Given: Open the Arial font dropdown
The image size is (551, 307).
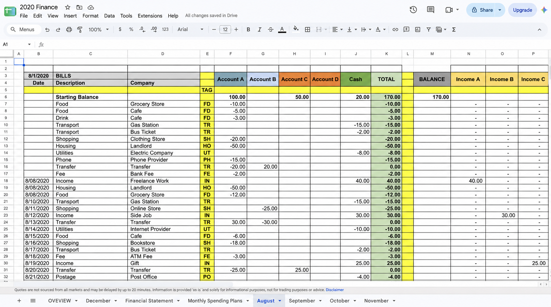Looking at the screenshot, I should click(x=190, y=30).
